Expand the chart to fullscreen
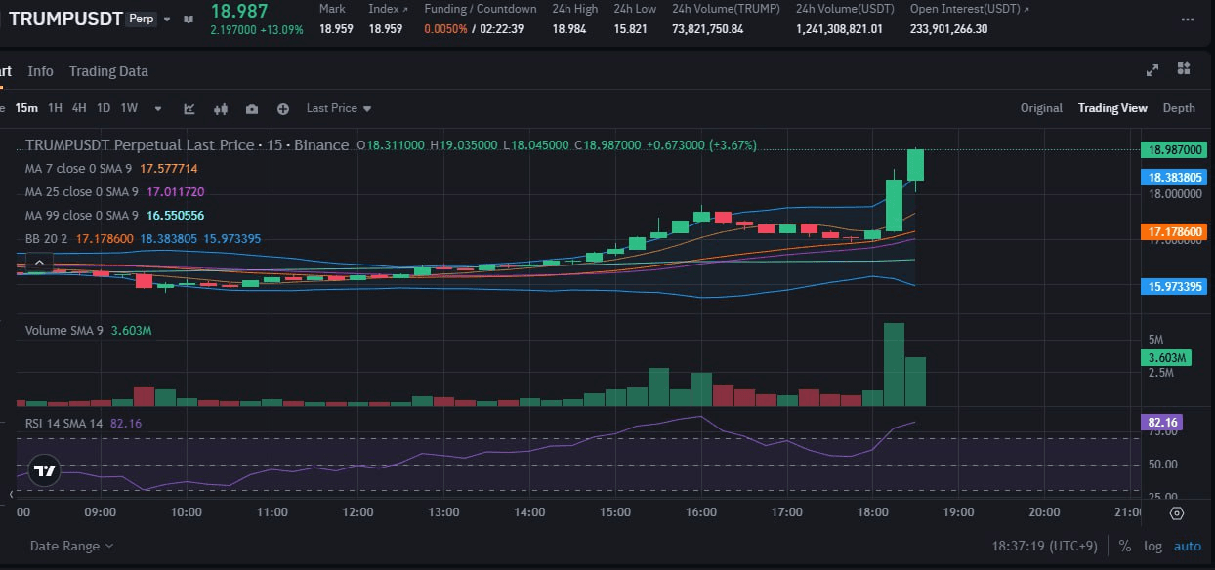1215x570 pixels. (x=1152, y=69)
